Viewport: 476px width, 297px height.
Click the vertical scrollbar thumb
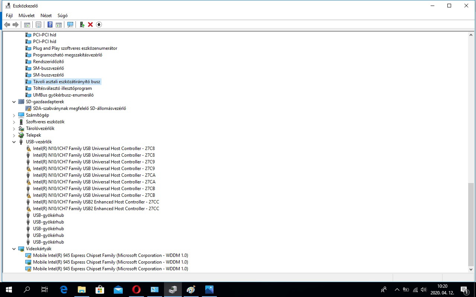[471, 224]
